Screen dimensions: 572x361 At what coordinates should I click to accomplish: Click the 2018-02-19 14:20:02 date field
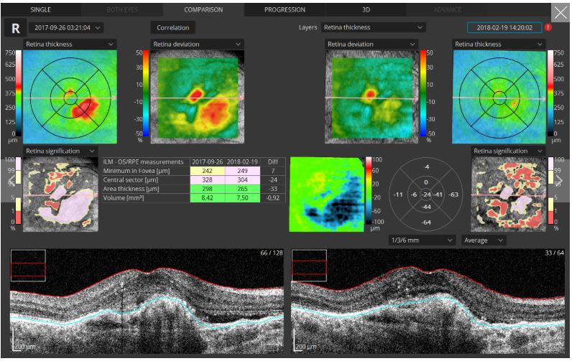504,27
